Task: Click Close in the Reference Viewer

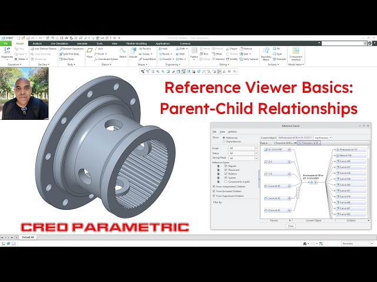Action: click(x=290, y=226)
